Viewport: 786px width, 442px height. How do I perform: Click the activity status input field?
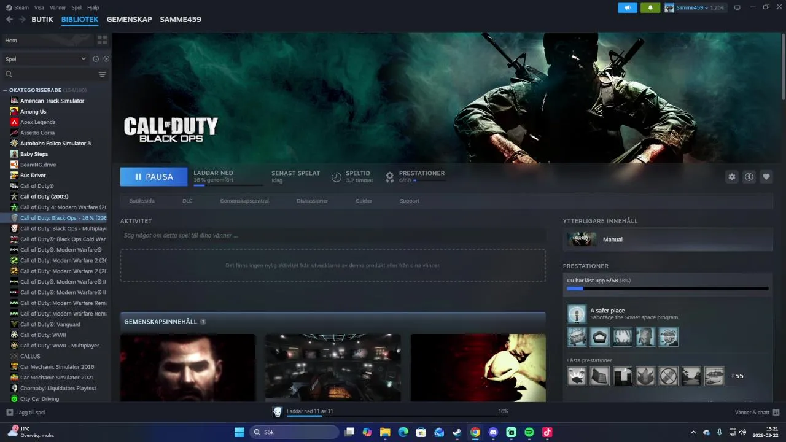pyautogui.click(x=333, y=235)
